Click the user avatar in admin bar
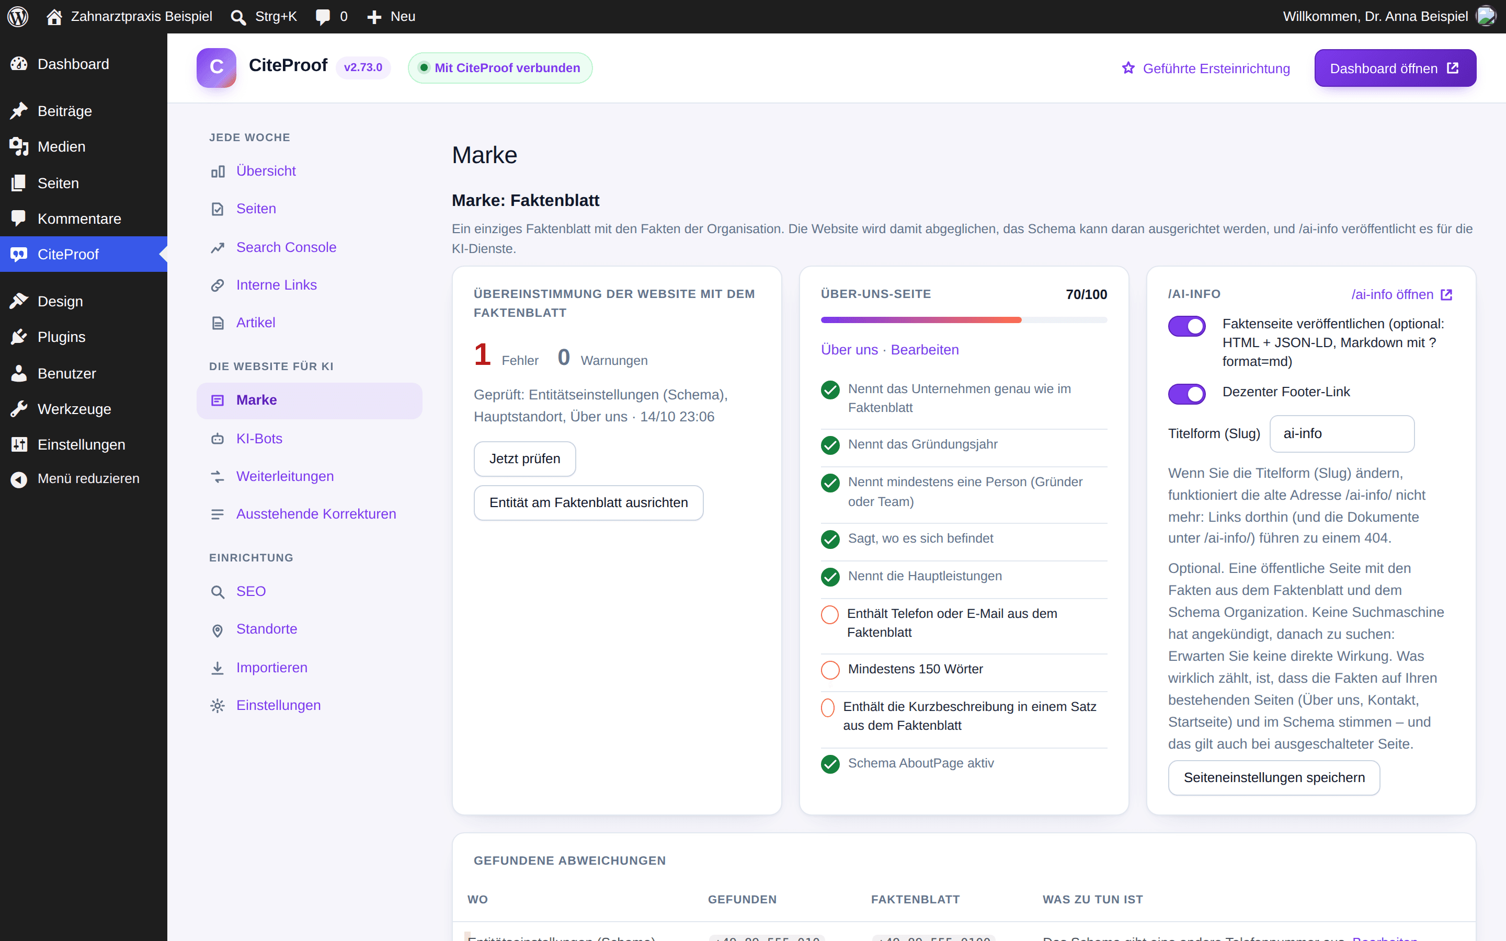This screenshot has width=1506, height=941. [1486, 17]
